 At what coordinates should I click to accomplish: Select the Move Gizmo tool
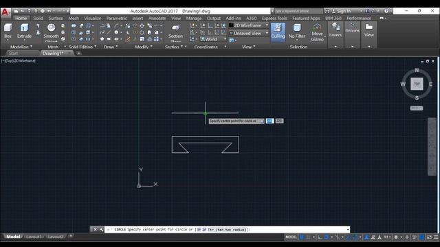coord(317,32)
